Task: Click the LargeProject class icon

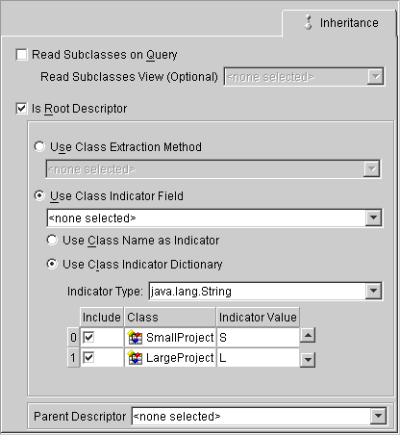Action: click(x=135, y=357)
